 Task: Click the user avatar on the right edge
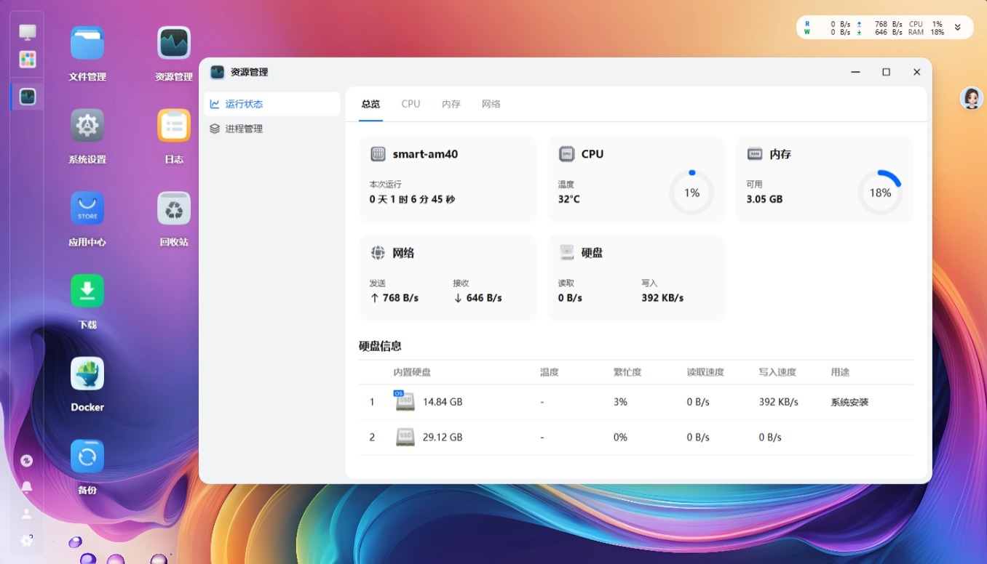click(971, 98)
